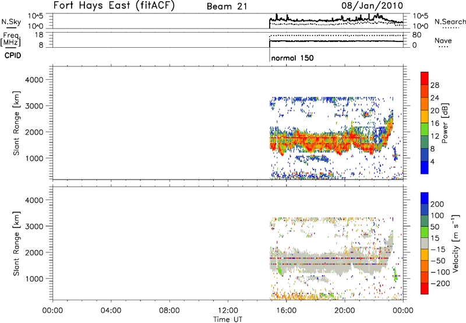The width and height of the screenshot is (466, 323).
Task: Click the '20:00' time axis tick label
Action: click(x=344, y=311)
